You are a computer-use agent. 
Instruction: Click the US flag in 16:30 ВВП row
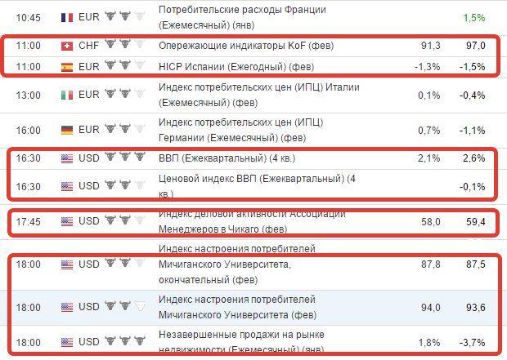click(67, 158)
